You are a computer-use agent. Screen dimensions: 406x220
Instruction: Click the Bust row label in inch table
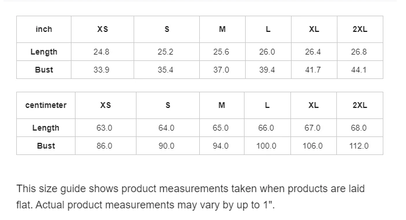pyautogui.click(x=44, y=70)
